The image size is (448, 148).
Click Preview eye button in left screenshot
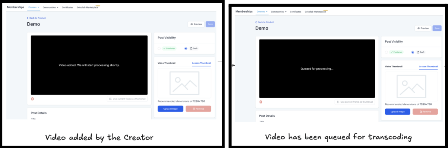pos(196,24)
